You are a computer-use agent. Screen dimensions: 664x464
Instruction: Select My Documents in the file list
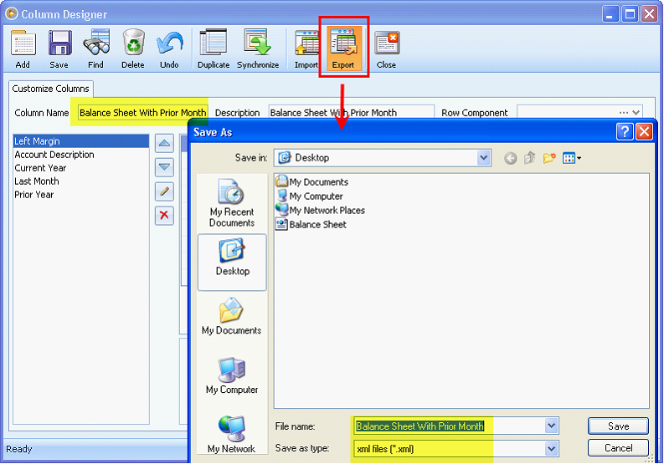pos(312,182)
